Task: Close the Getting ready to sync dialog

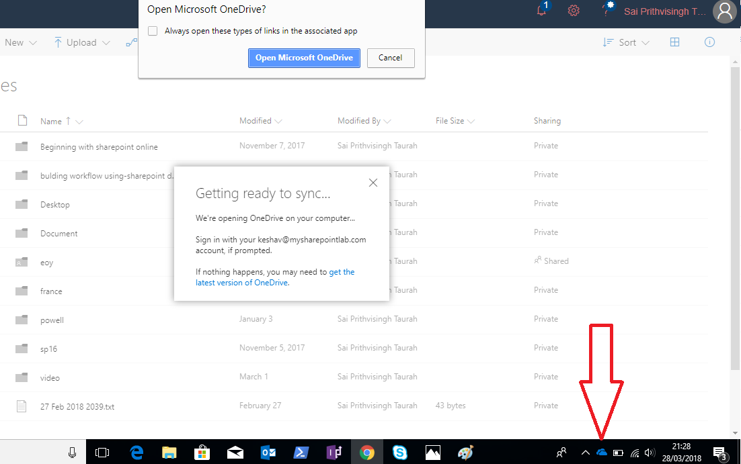Action: pos(373,183)
